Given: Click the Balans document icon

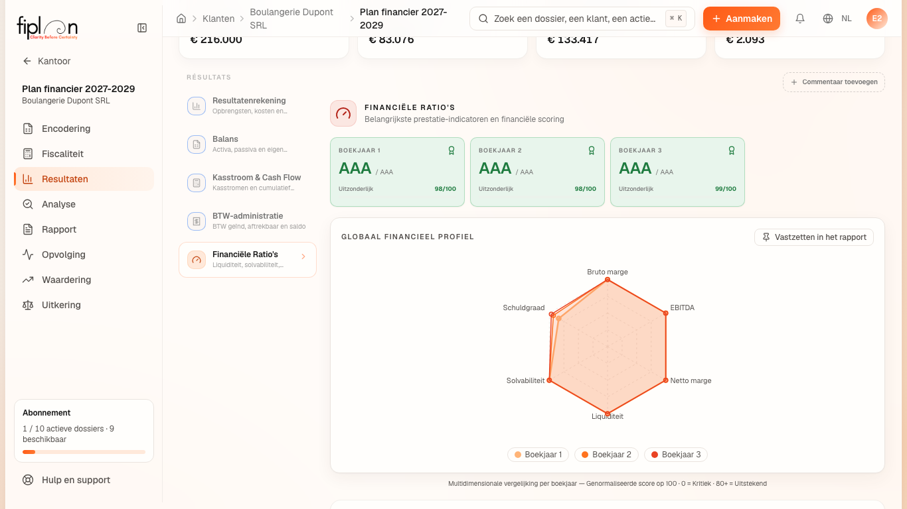Looking at the screenshot, I should click(x=197, y=144).
